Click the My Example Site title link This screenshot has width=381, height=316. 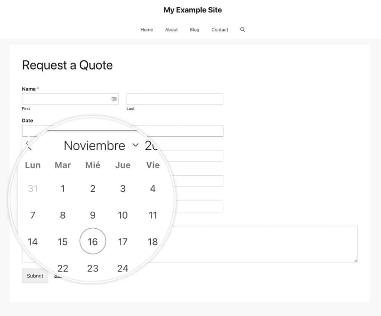tap(193, 10)
